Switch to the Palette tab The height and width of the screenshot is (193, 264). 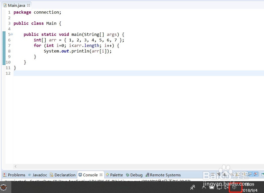tap(115, 175)
